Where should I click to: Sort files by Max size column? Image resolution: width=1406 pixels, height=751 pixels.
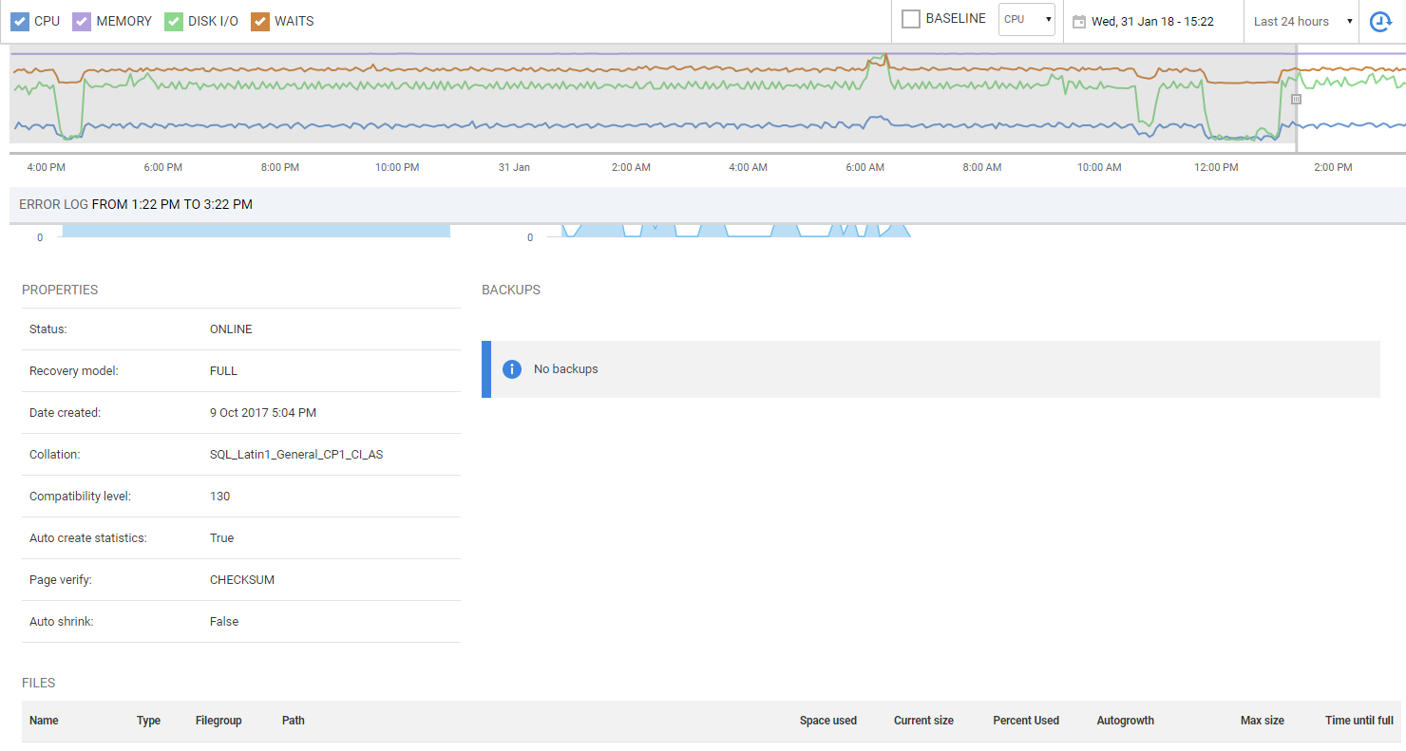tap(1263, 721)
